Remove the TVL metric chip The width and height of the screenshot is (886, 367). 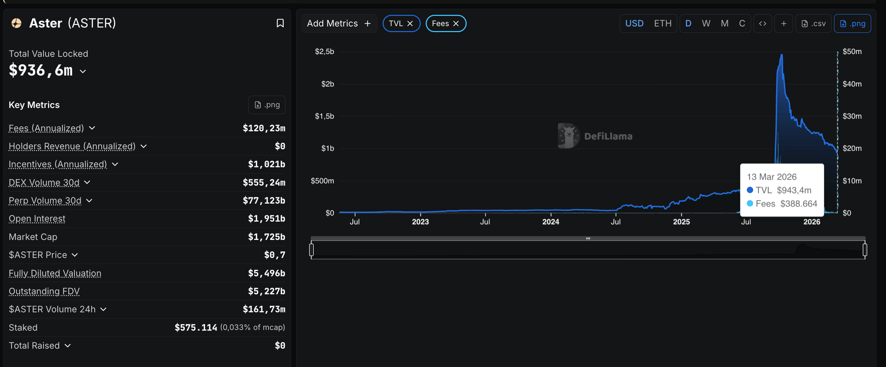click(x=410, y=24)
